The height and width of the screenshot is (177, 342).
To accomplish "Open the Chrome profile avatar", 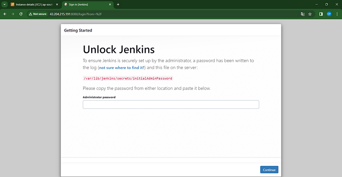I will coord(329,14).
